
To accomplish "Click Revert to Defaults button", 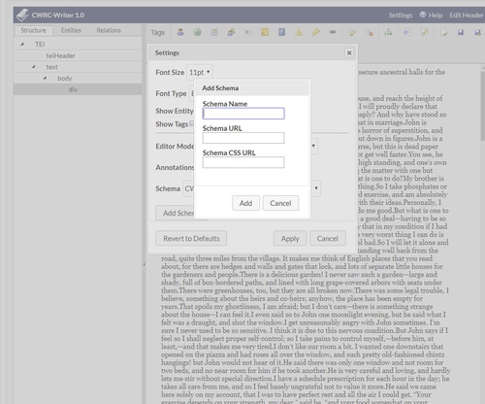I will [191, 238].
